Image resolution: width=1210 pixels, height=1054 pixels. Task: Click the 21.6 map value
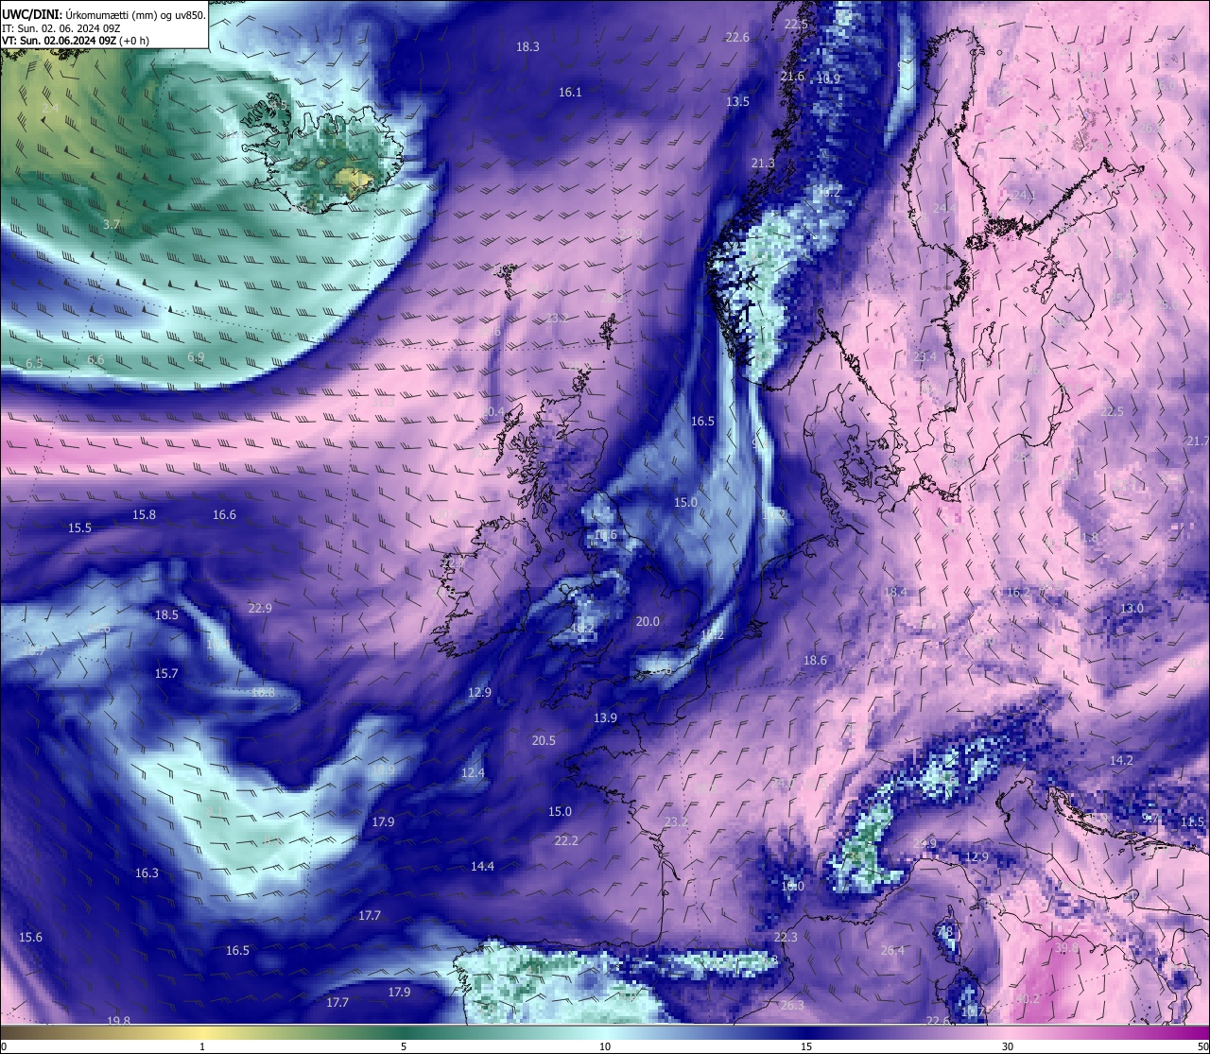792,76
